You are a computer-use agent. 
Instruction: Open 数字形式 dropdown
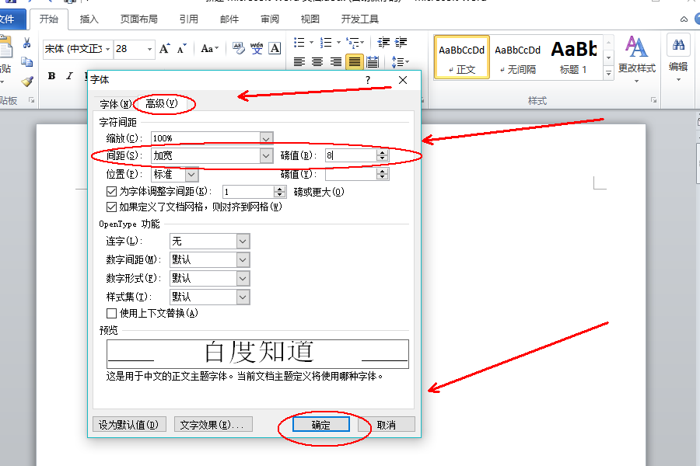click(x=243, y=278)
